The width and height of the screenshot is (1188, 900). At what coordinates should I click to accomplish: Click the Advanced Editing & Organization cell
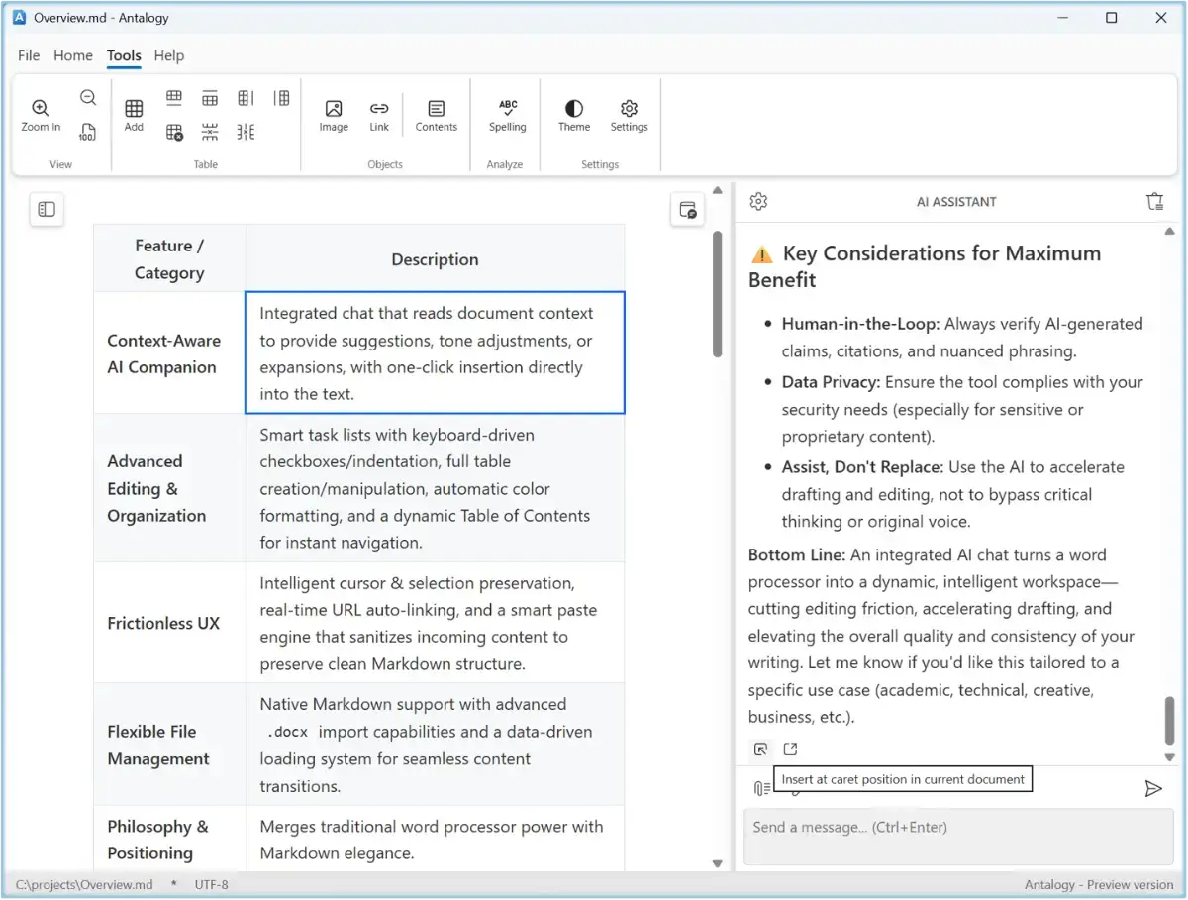[169, 488]
